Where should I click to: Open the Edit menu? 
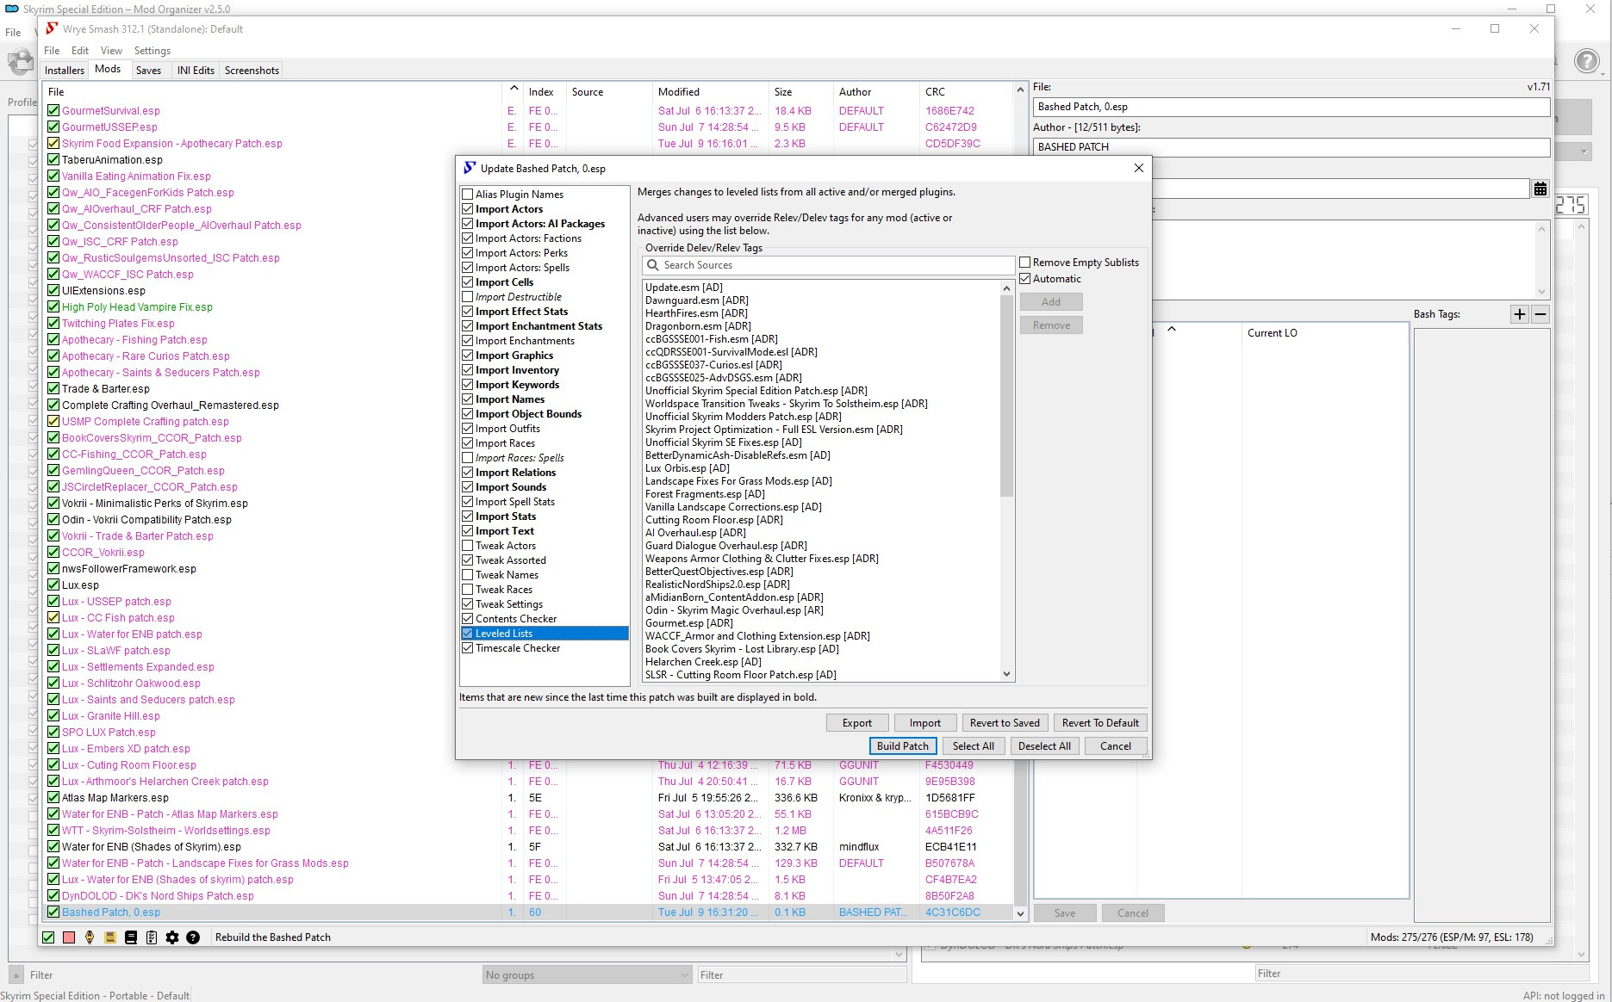tap(80, 51)
